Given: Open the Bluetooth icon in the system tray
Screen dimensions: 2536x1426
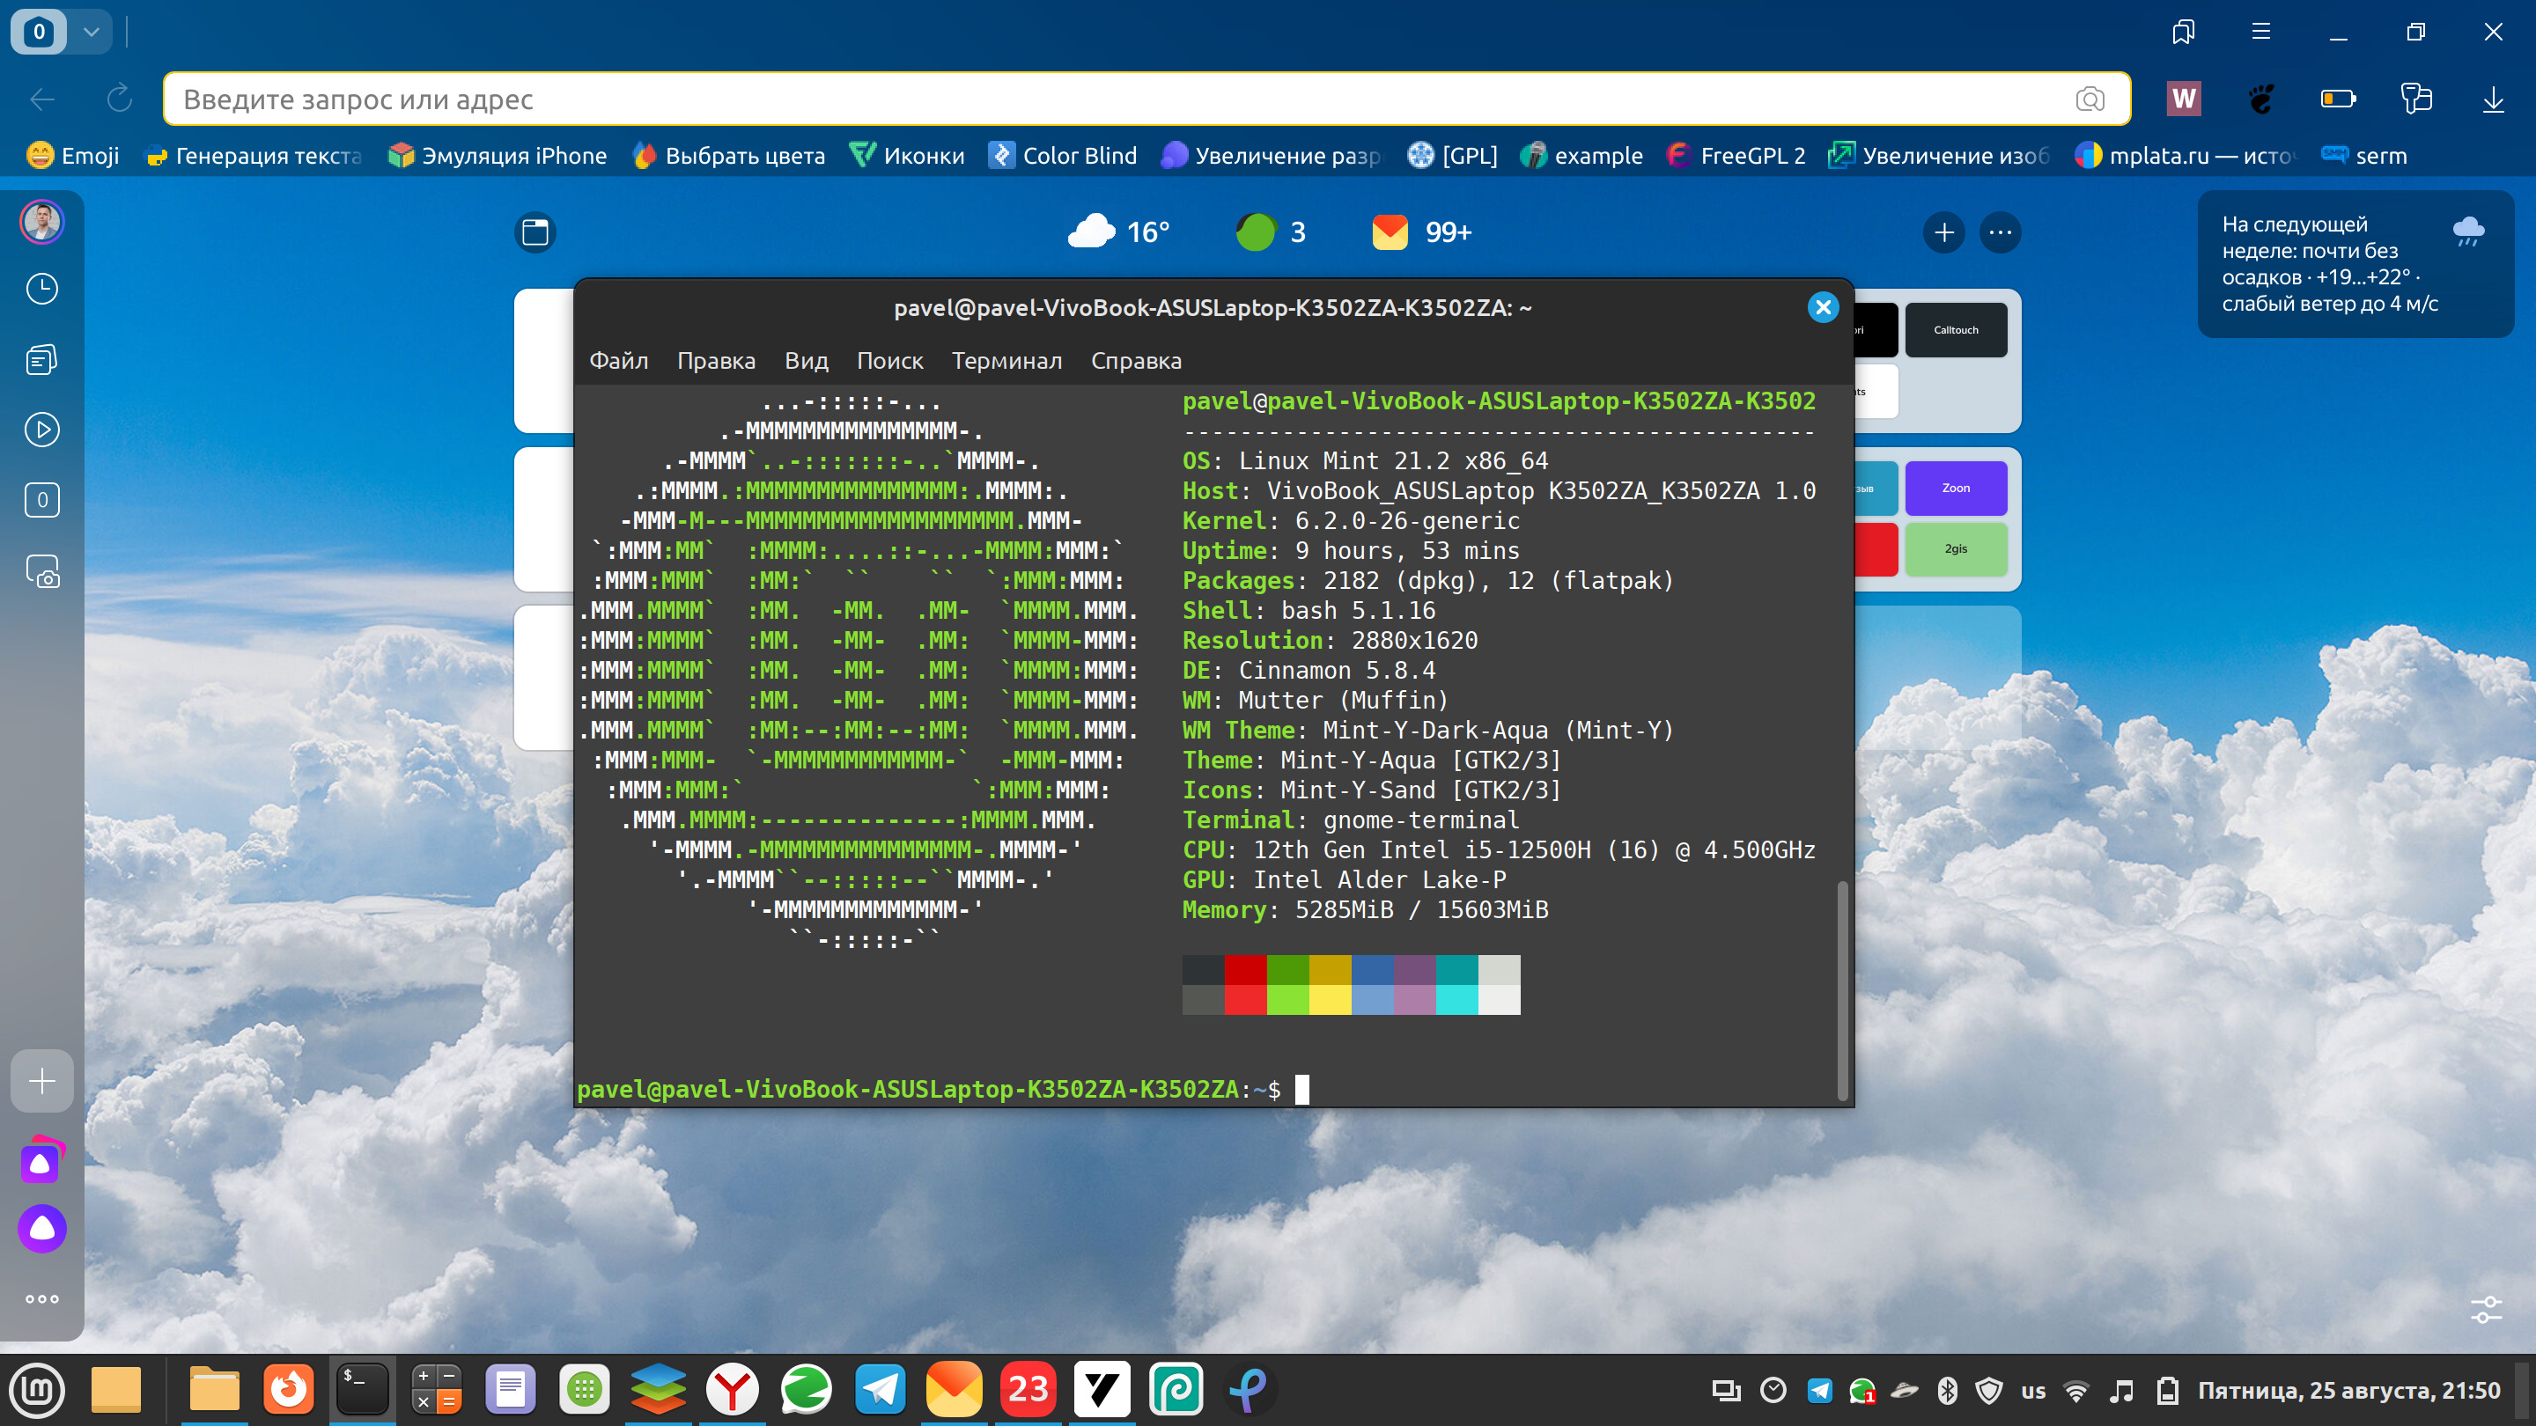Looking at the screenshot, I should click(x=1945, y=1391).
